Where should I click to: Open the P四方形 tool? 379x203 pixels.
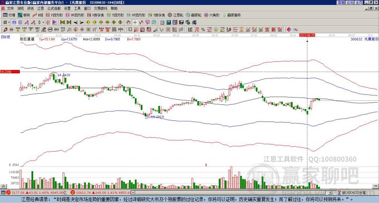click(x=54, y=15)
